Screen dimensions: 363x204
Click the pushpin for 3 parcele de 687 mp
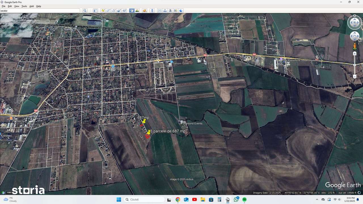pos(149,132)
